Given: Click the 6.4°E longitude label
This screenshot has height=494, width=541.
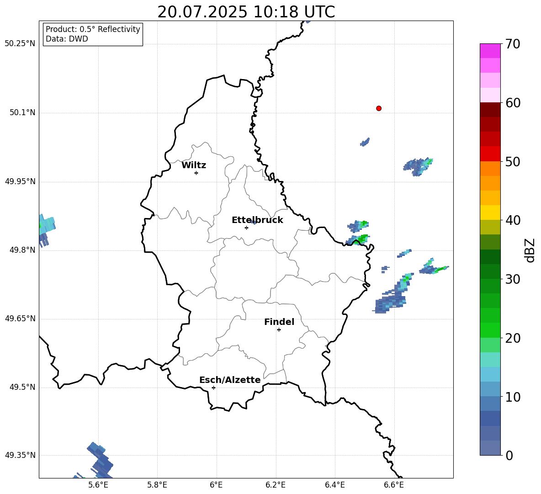Looking at the screenshot, I should 334,485.
